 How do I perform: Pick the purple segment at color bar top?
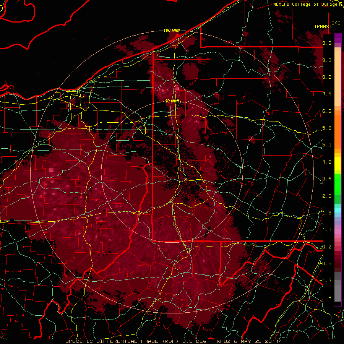tap(338, 38)
